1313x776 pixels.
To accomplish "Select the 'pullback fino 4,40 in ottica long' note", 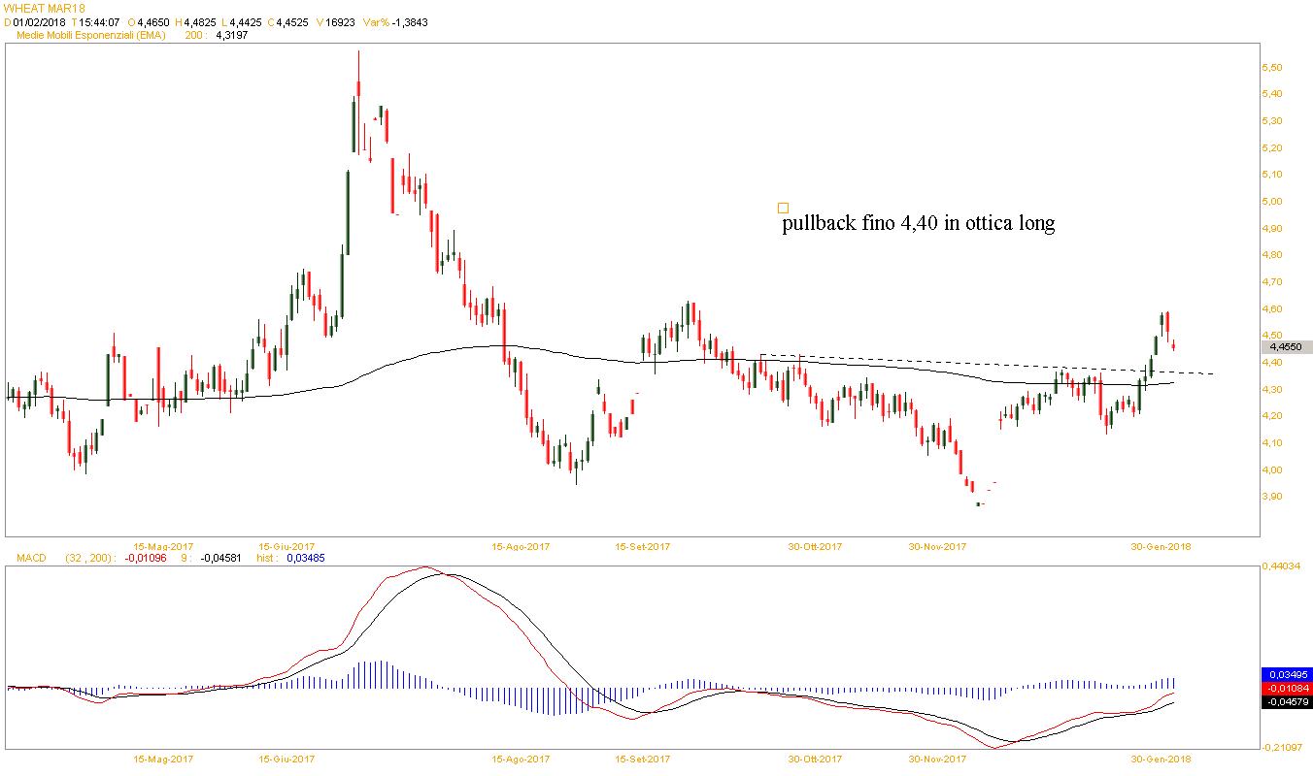I will [919, 224].
